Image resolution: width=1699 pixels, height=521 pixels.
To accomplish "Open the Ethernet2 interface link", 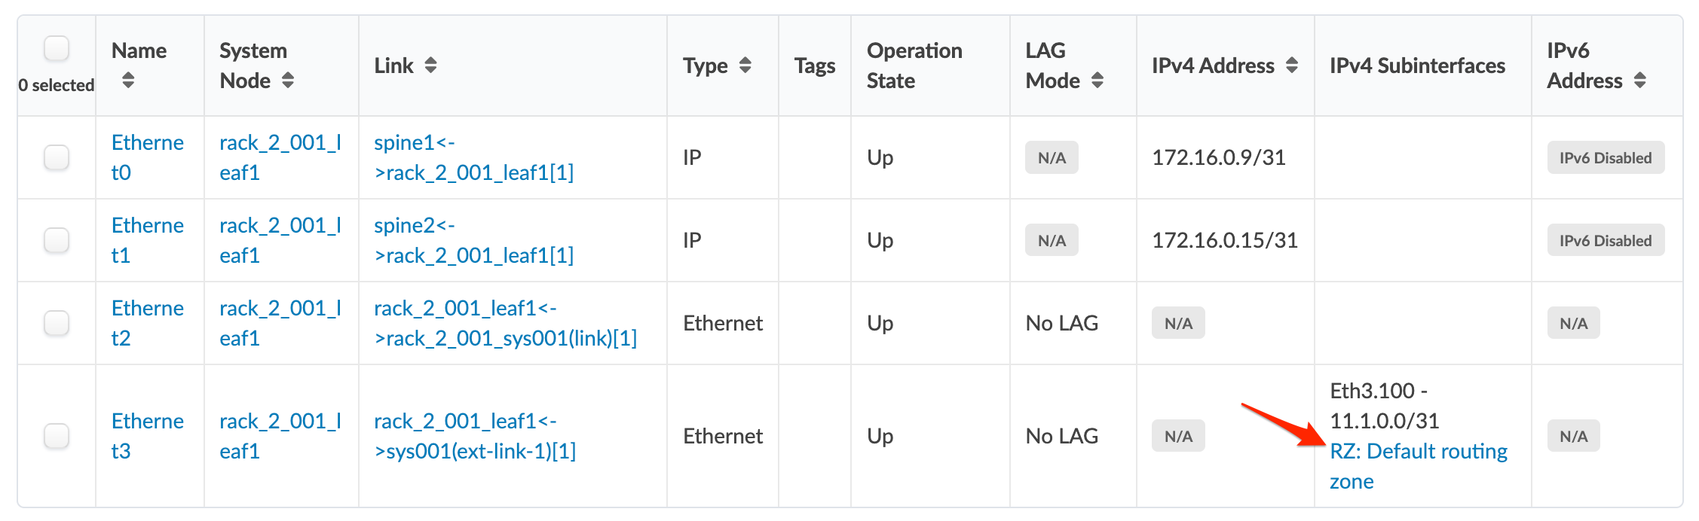I will tap(147, 323).
